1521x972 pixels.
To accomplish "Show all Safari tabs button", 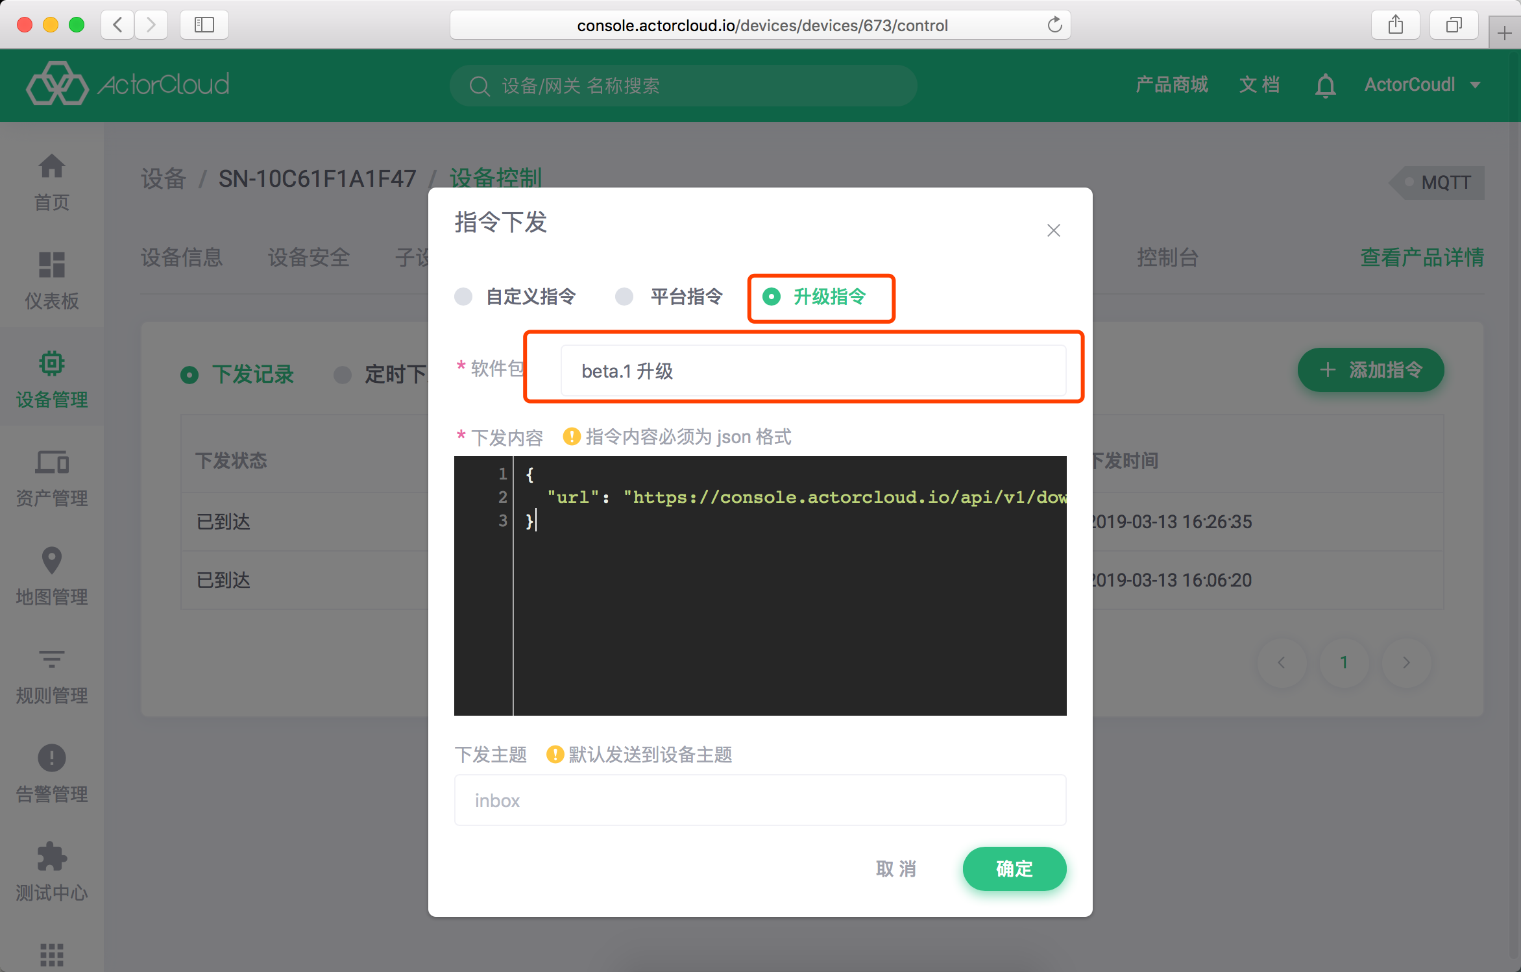I will [x=1454, y=25].
